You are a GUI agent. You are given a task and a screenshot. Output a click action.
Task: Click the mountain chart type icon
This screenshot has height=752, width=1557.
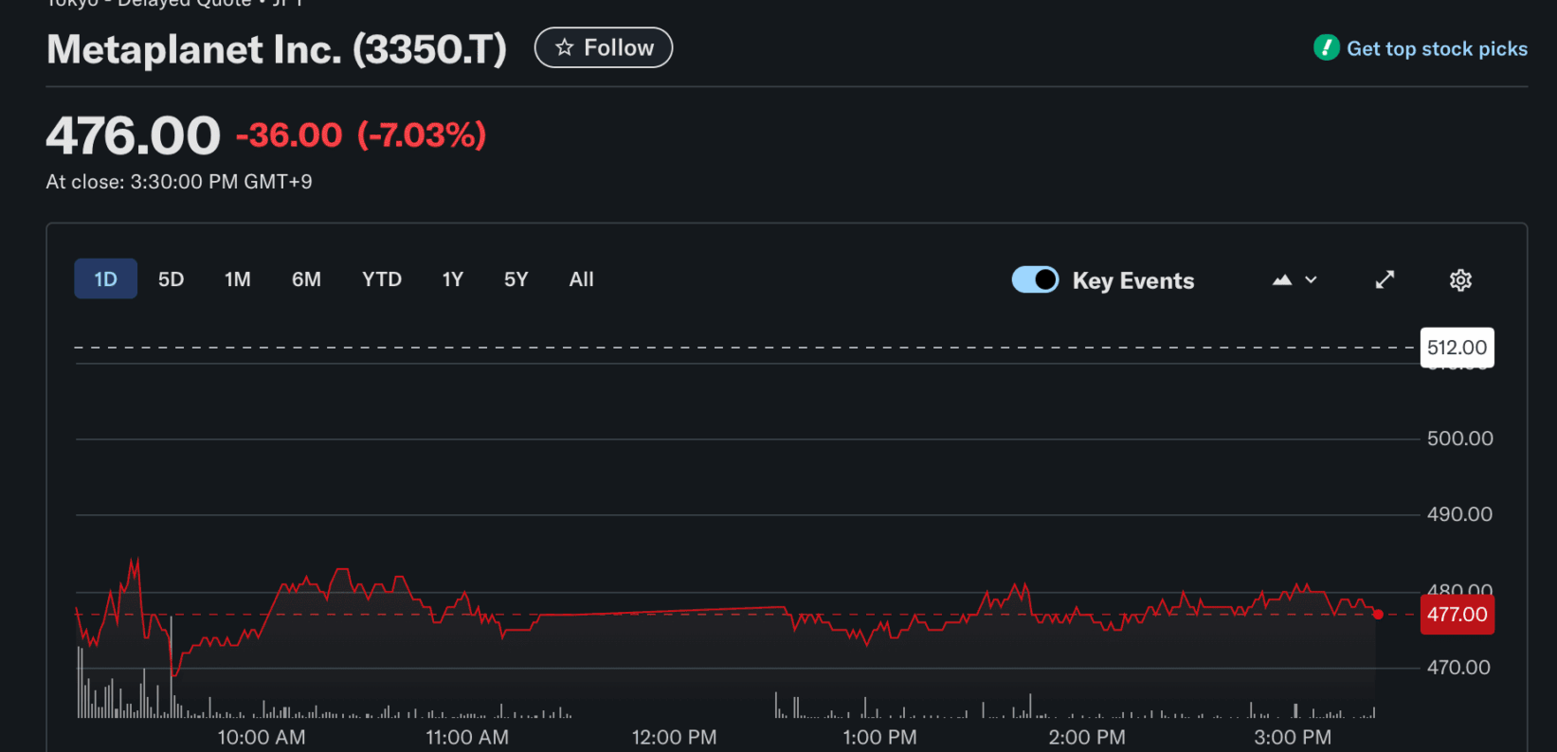(1282, 280)
